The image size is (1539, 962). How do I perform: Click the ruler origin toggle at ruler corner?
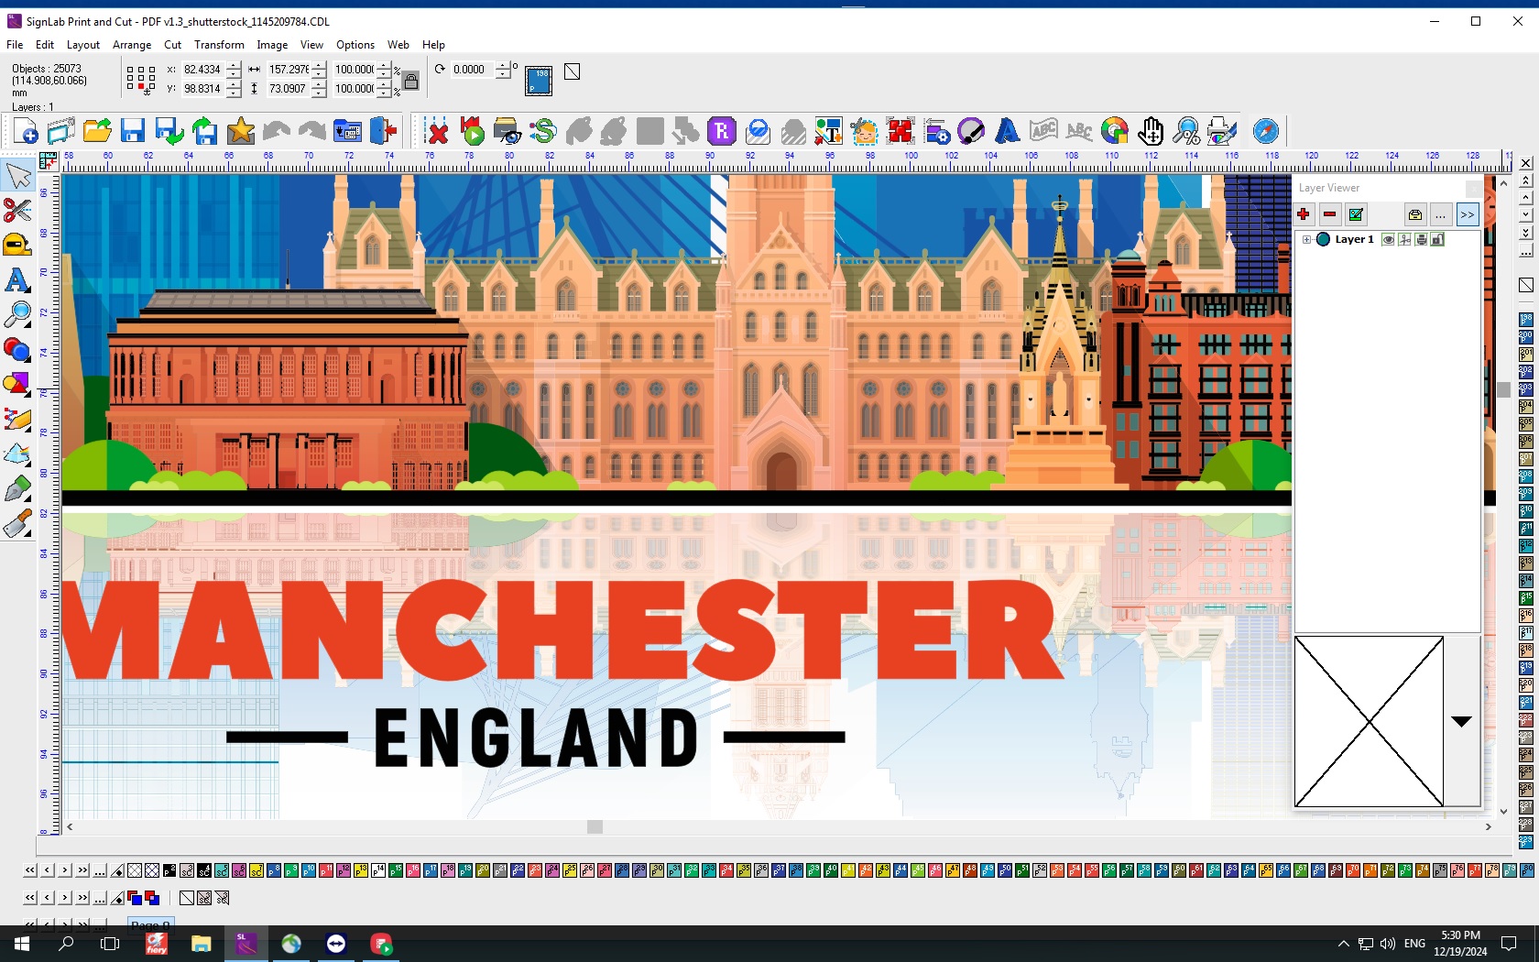point(49,161)
